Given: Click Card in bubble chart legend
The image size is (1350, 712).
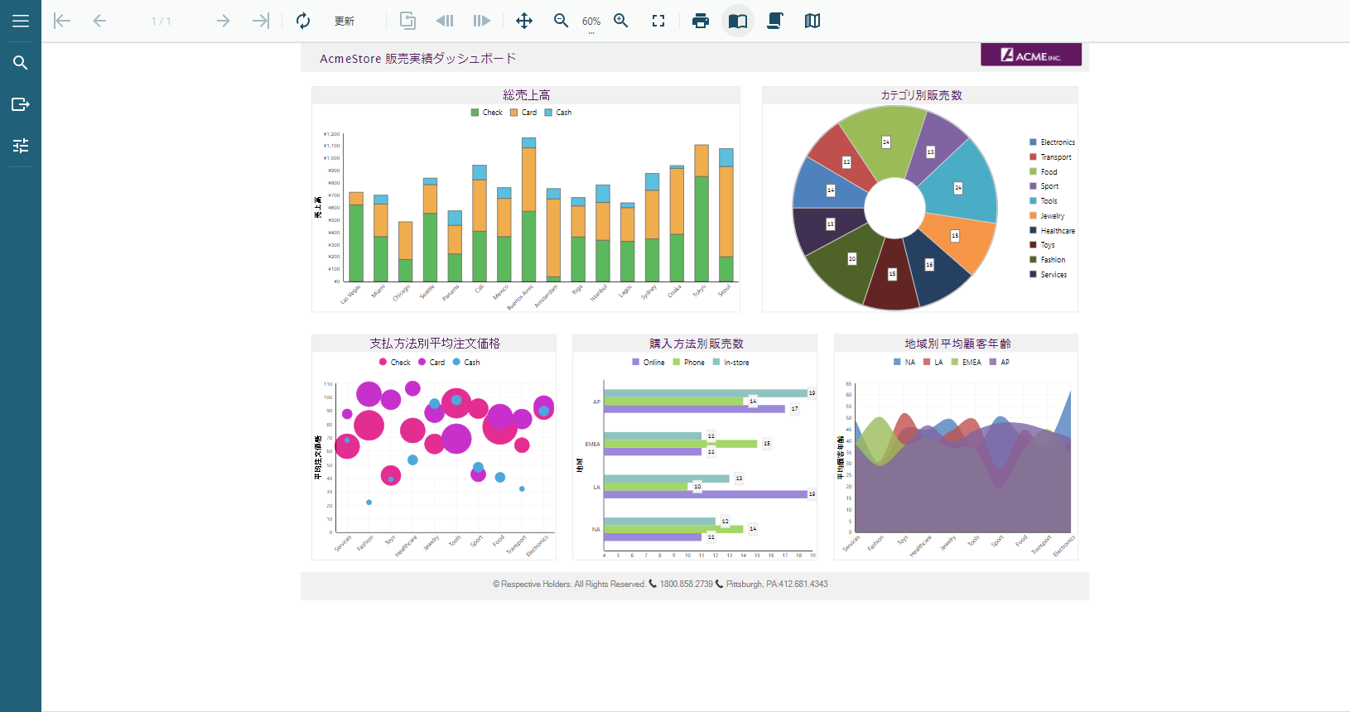Looking at the screenshot, I should click(437, 363).
